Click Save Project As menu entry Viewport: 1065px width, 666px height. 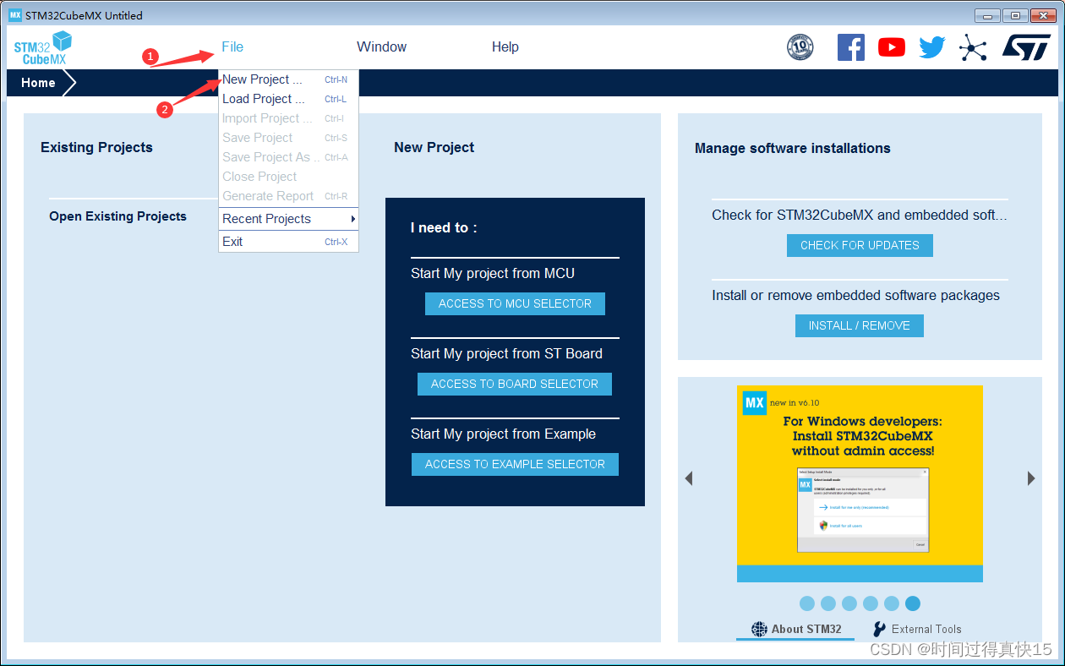[288, 157]
